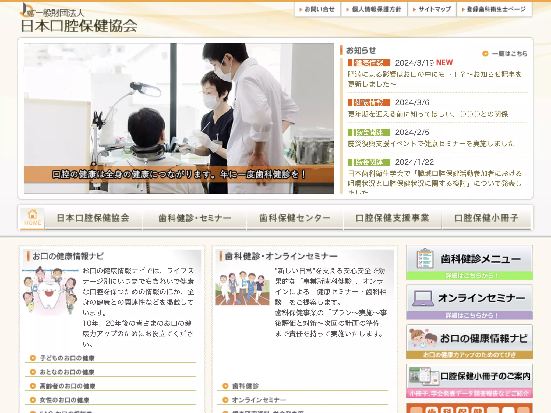Open news item 更年期を迎える前に知ってほしい
This screenshot has height=413, width=551.
point(428,114)
